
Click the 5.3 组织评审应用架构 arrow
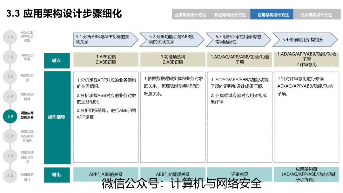(x=238, y=40)
